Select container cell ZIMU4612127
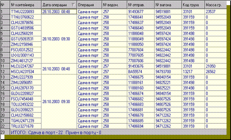 (25, 60)
